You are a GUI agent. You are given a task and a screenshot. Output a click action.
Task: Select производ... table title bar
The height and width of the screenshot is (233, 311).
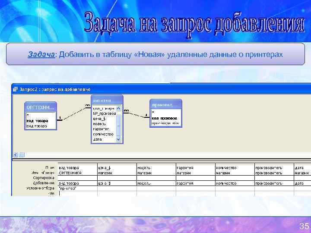click(x=165, y=105)
